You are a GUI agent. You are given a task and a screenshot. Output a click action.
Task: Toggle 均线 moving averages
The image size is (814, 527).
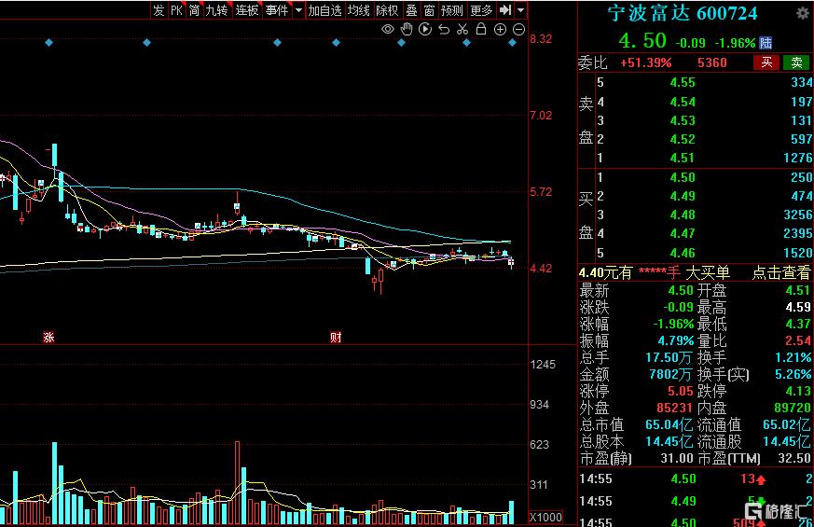coord(359,10)
